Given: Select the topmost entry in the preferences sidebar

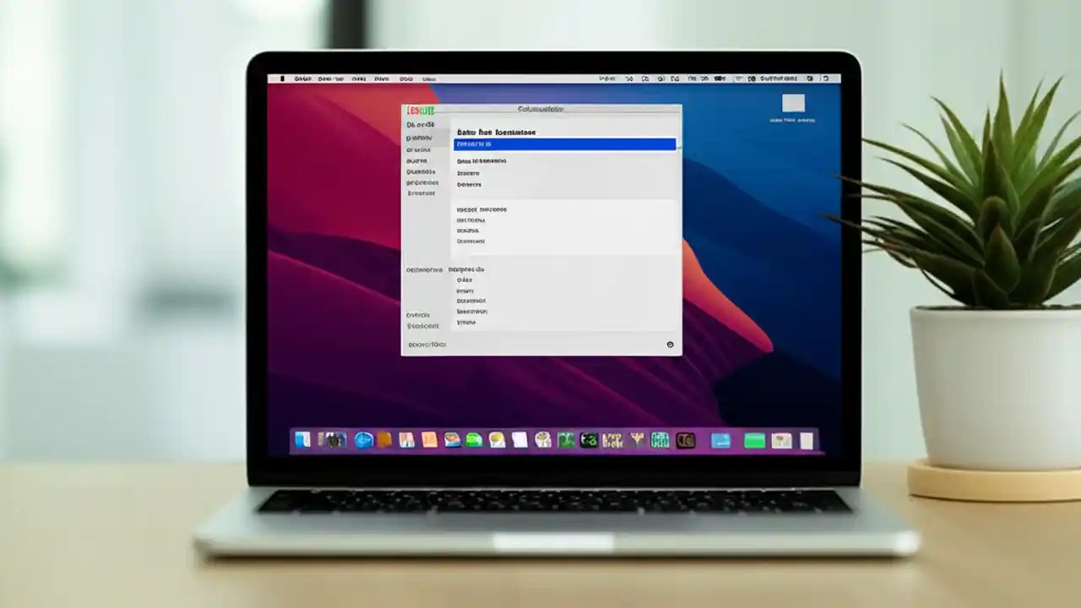Looking at the screenshot, I should click(x=421, y=124).
